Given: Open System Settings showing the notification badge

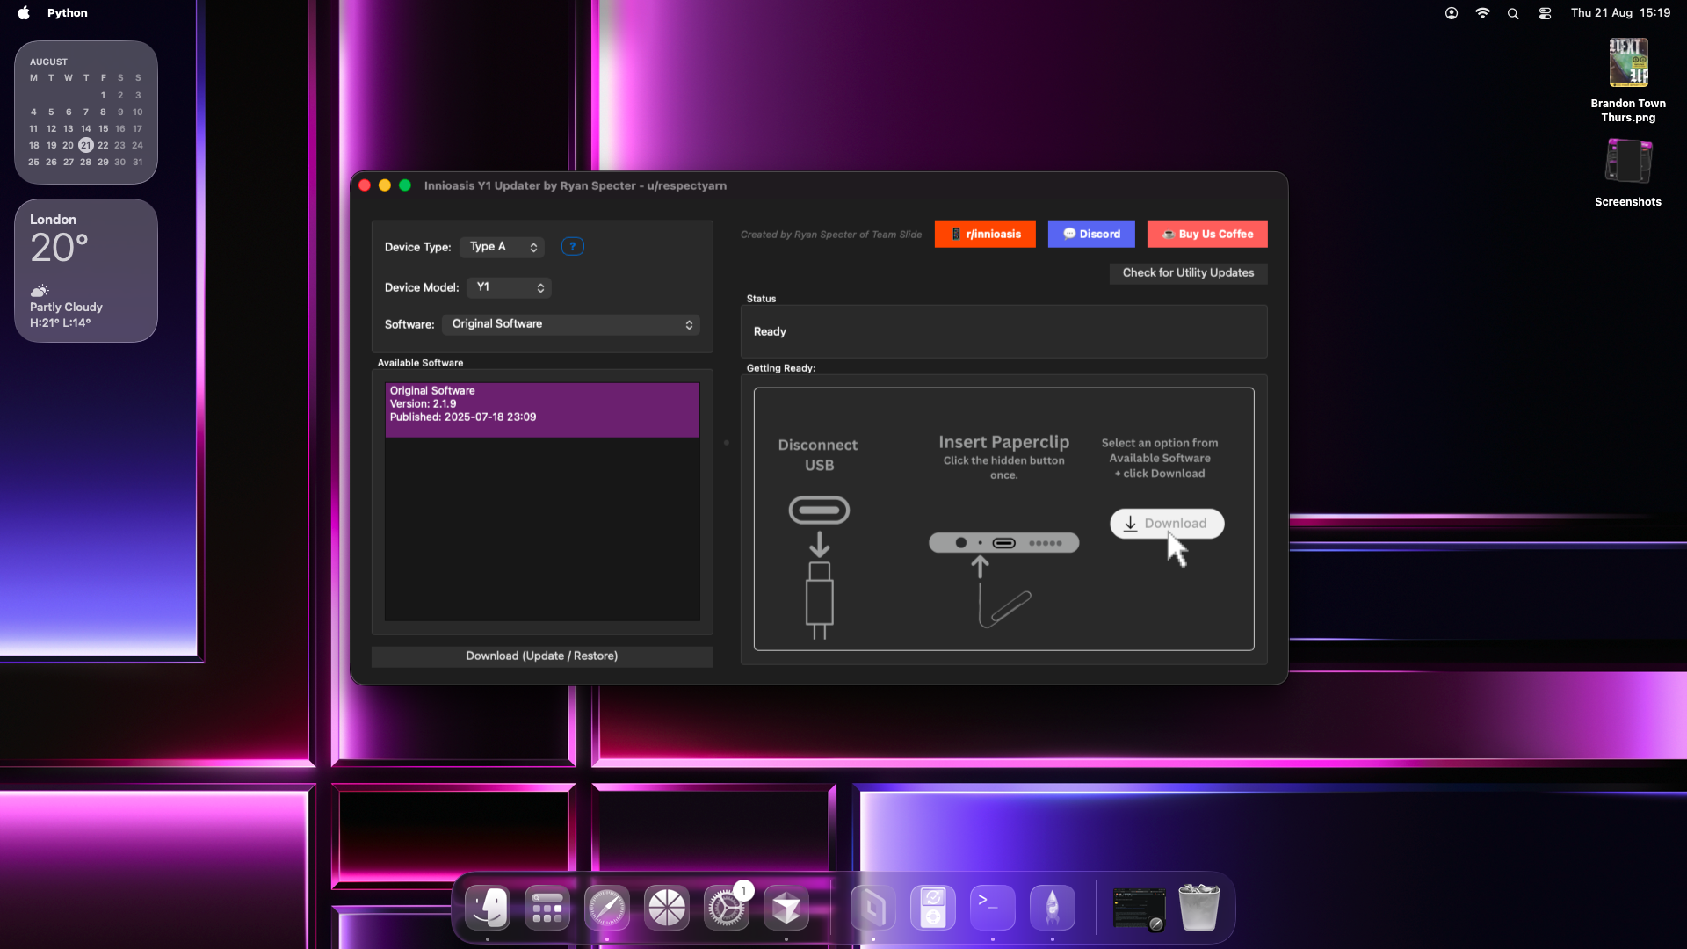Looking at the screenshot, I should (728, 908).
